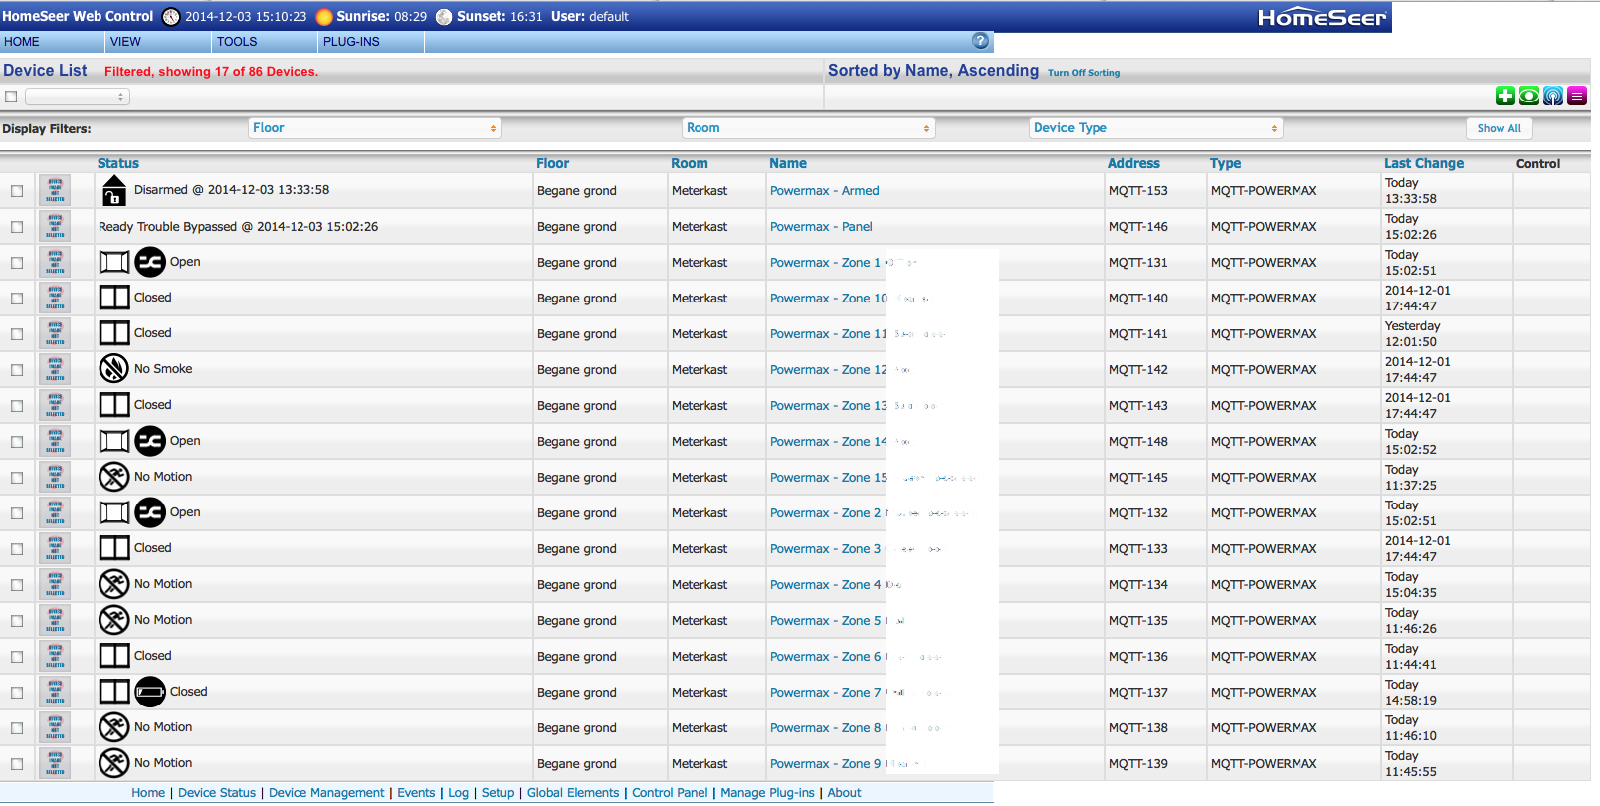
Task: Sort by the Name column header
Action: click(788, 163)
